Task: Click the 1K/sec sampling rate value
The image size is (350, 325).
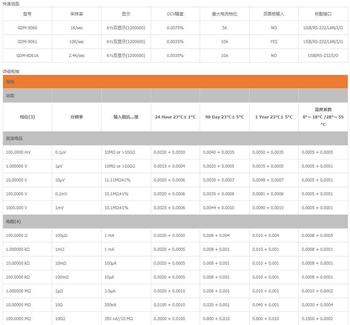Action: [x=76, y=28]
